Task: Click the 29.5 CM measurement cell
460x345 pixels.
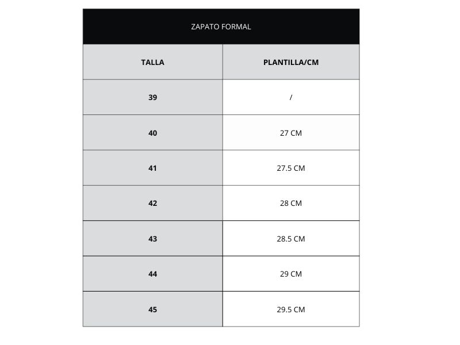Action: (291, 309)
